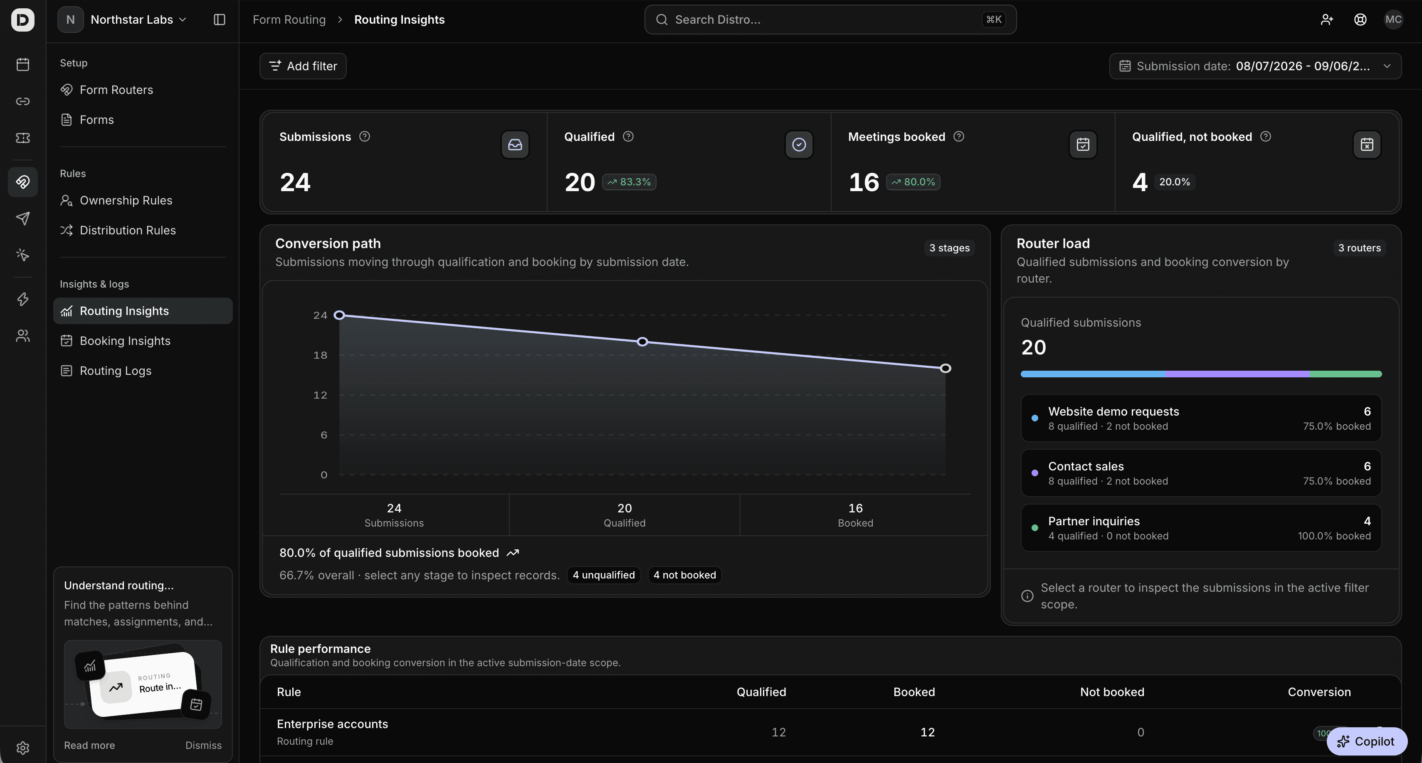
Task: Click the 20 Qualified chart data point
Action: point(642,342)
